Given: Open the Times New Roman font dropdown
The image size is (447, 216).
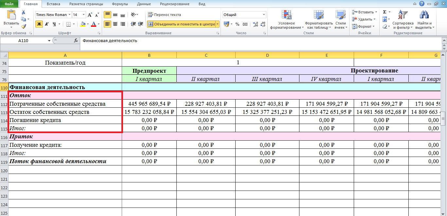Looking at the screenshot, I should coord(69,15).
